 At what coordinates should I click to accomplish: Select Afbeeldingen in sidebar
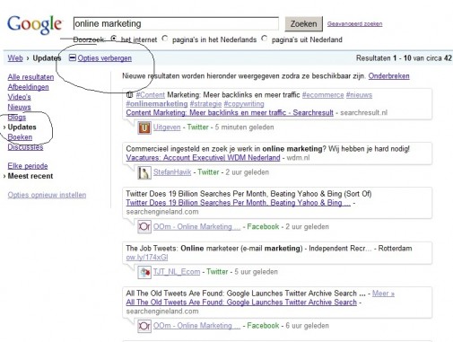click(28, 87)
